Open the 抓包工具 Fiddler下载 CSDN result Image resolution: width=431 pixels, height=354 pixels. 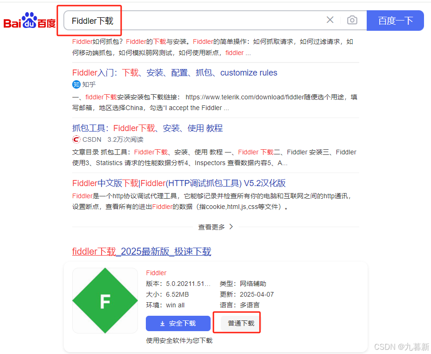pos(147,128)
